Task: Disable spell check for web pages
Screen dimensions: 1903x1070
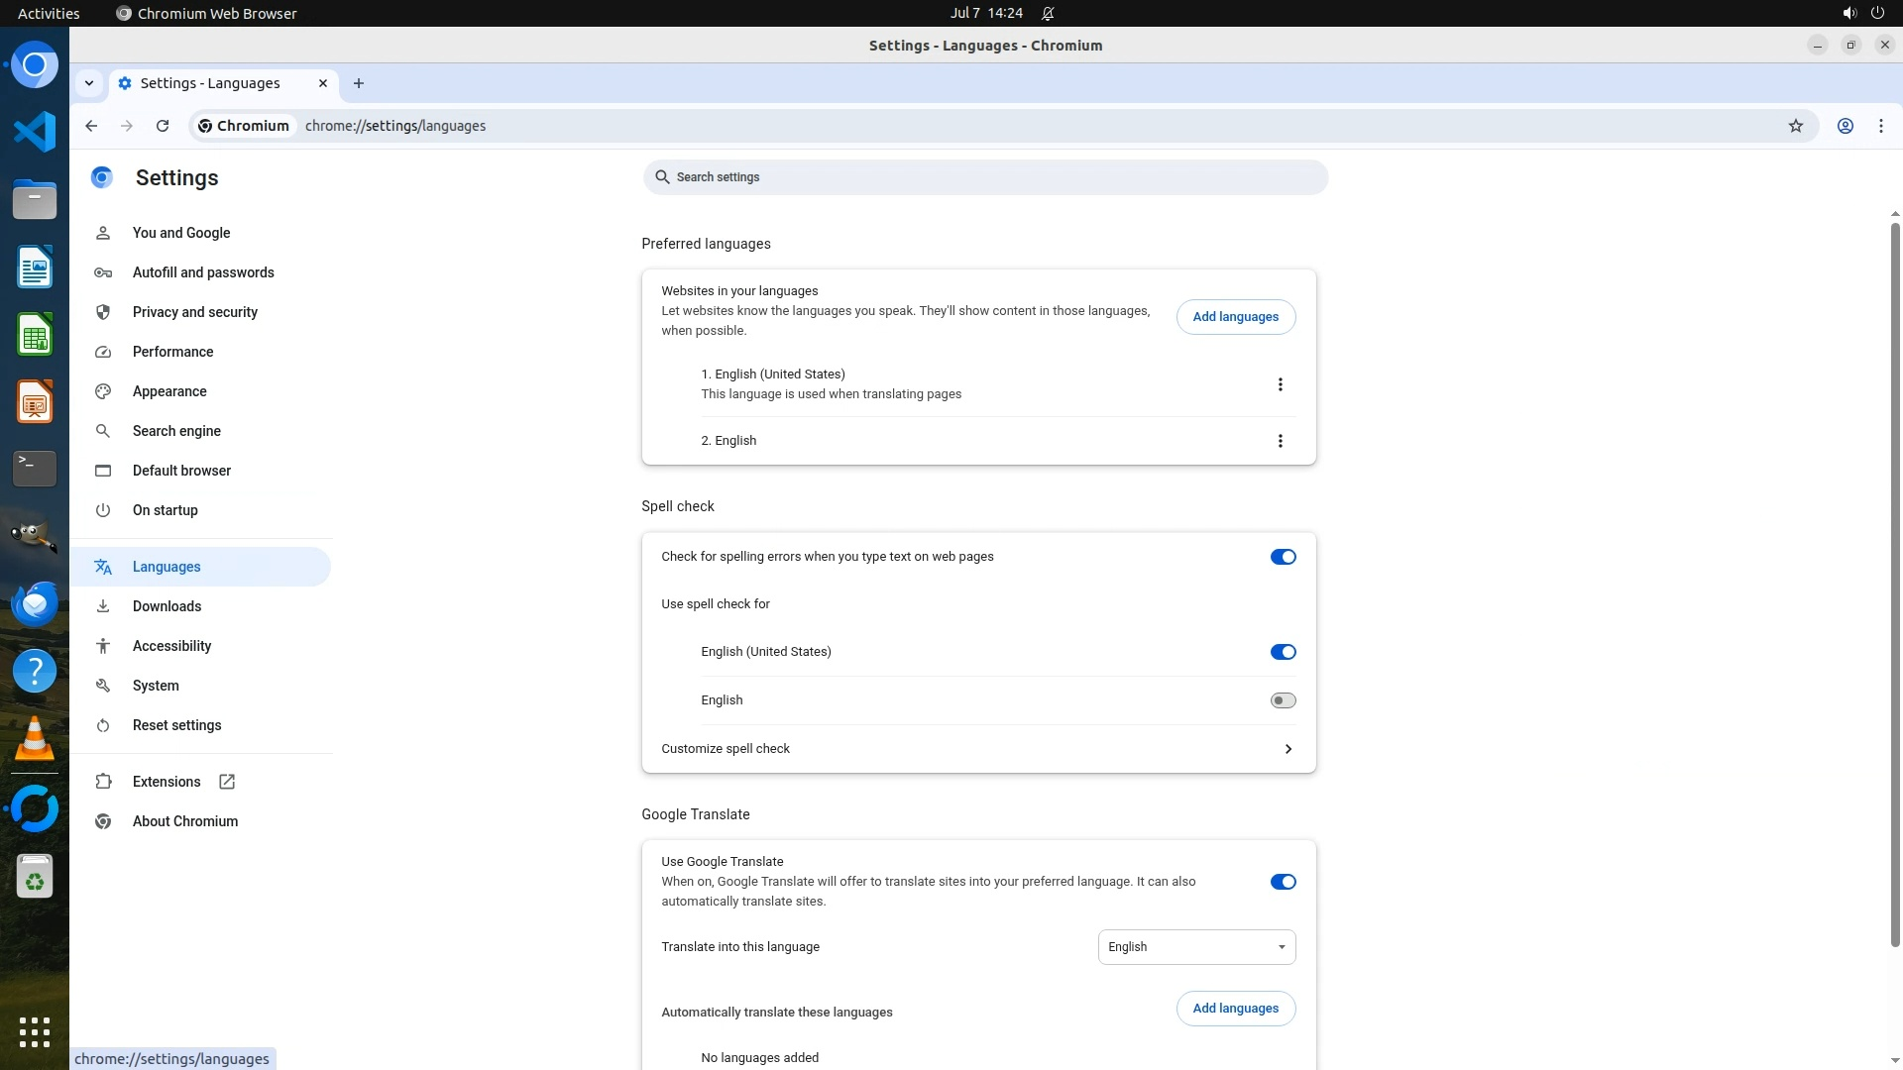Action: (x=1283, y=557)
